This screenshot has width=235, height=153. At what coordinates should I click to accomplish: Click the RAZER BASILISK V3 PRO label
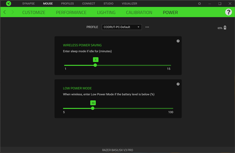coord(117,150)
